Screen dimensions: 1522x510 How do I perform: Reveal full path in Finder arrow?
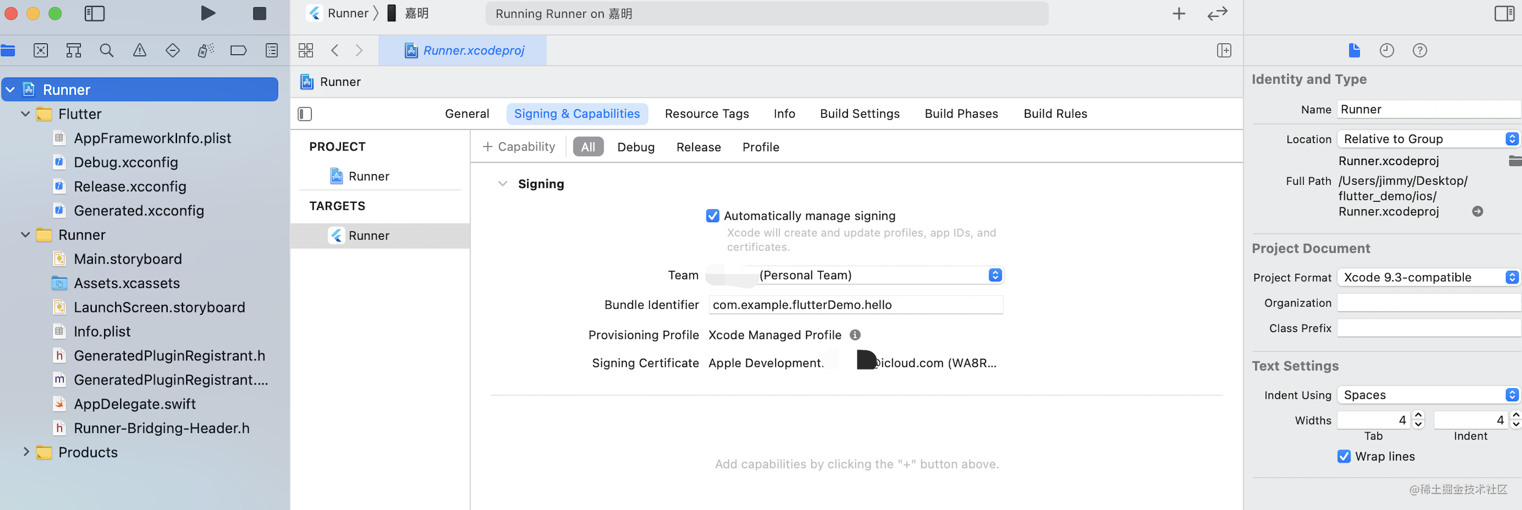click(x=1477, y=211)
